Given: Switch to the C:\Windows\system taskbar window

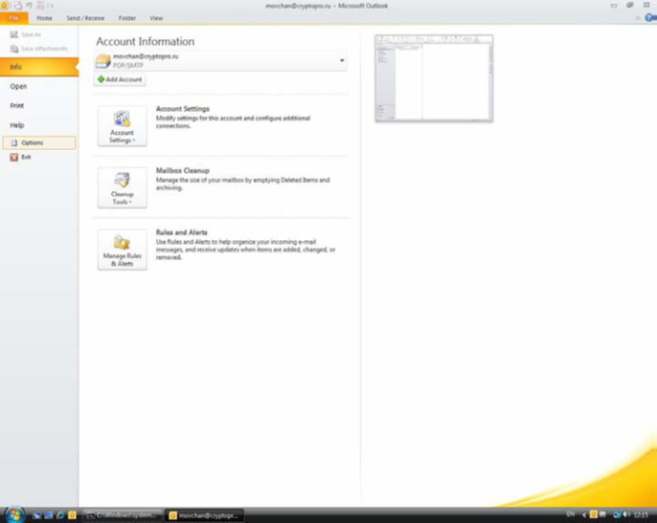Looking at the screenshot, I should pos(123,515).
